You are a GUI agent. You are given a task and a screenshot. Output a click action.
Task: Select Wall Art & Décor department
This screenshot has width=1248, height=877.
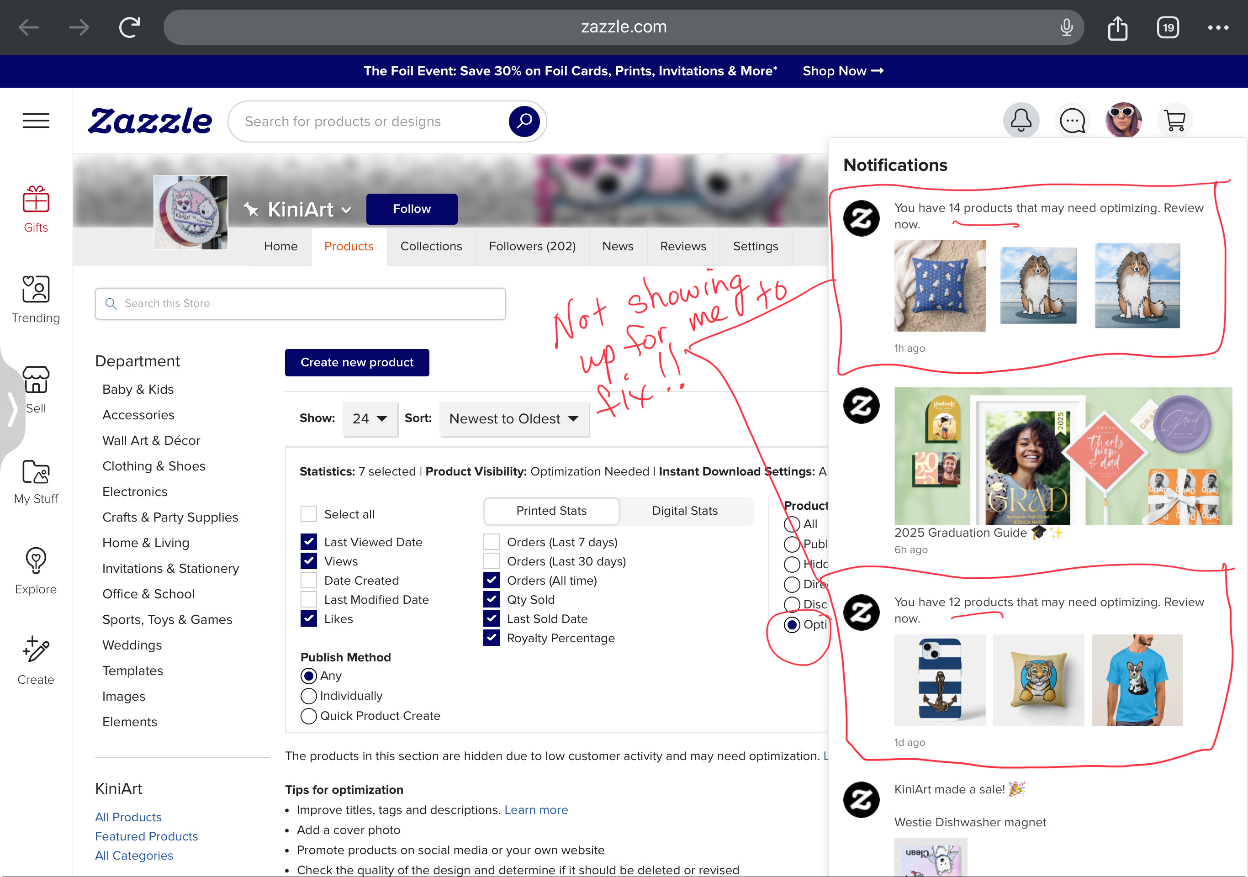pyautogui.click(x=151, y=440)
